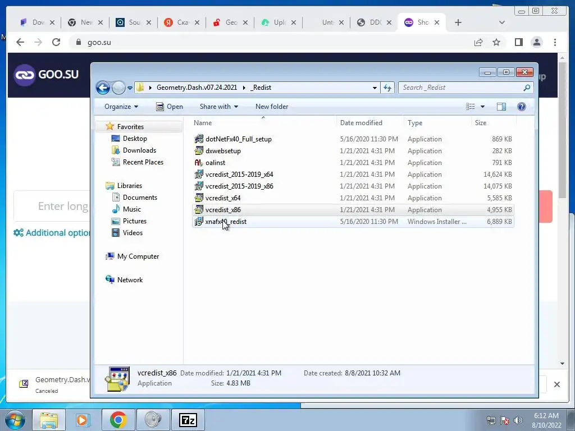The image size is (575, 431).
Task: Expand the address bar history dropdown
Action: tap(375, 88)
